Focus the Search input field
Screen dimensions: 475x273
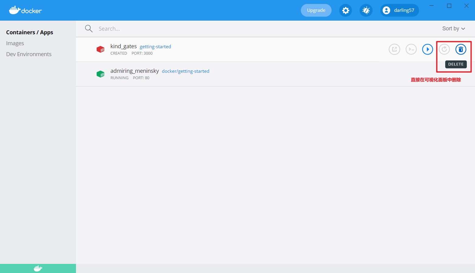point(261,29)
